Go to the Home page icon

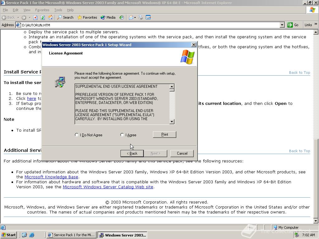click(x=50, y=17)
